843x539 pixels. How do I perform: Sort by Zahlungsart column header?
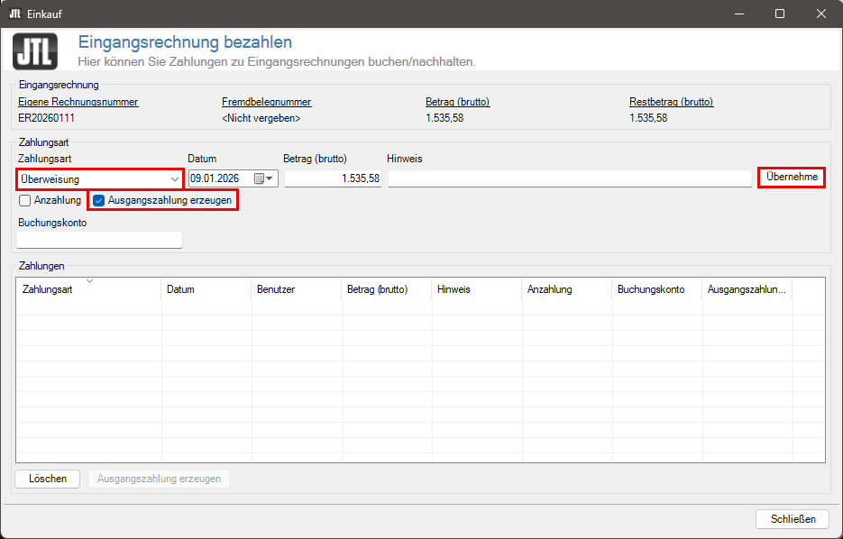[x=88, y=289]
